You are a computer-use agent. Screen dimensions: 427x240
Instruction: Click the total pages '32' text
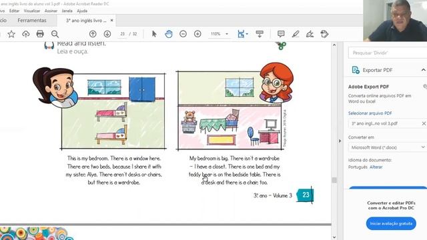pos(135,34)
